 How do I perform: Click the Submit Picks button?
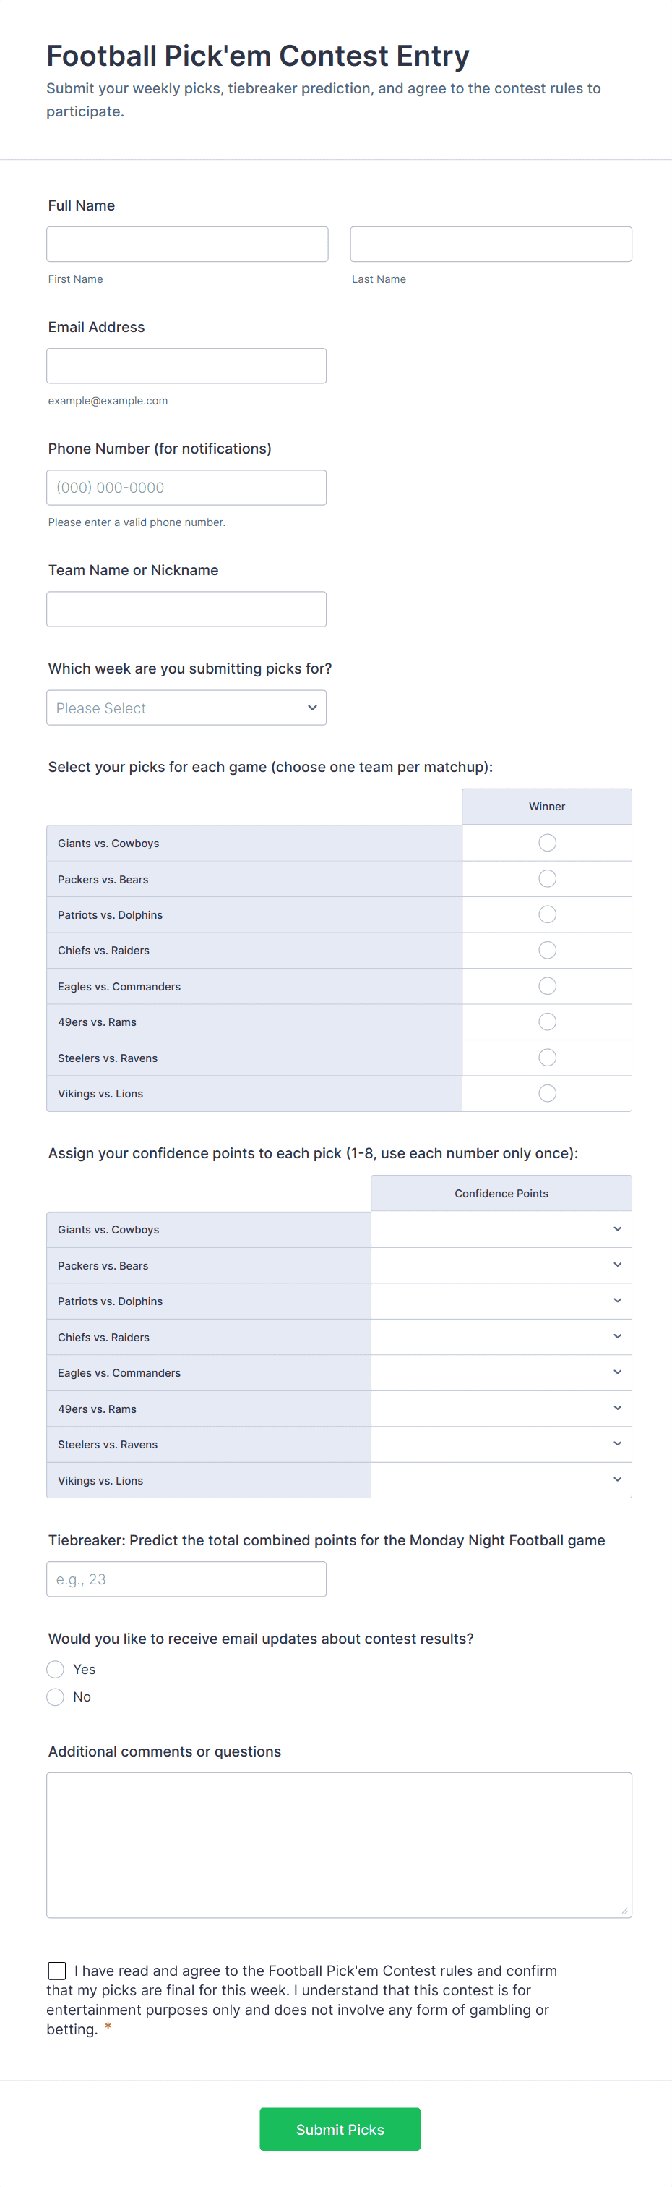(x=340, y=2128)
